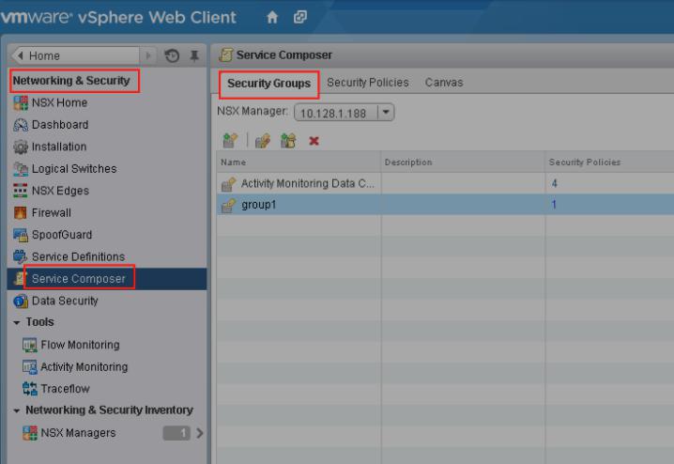674x464 pixels.
Task: Select Service Composer in the navigator
Action: [x=107, y=279]
